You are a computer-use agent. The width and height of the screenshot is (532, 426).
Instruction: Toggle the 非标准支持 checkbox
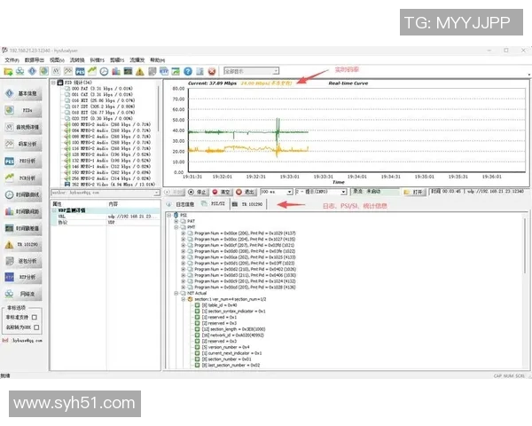(35, 317)
